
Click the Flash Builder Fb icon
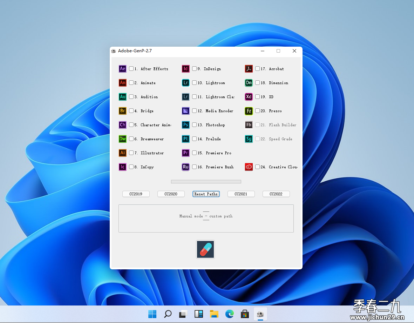pyautogui.click(x=249, y=125)
